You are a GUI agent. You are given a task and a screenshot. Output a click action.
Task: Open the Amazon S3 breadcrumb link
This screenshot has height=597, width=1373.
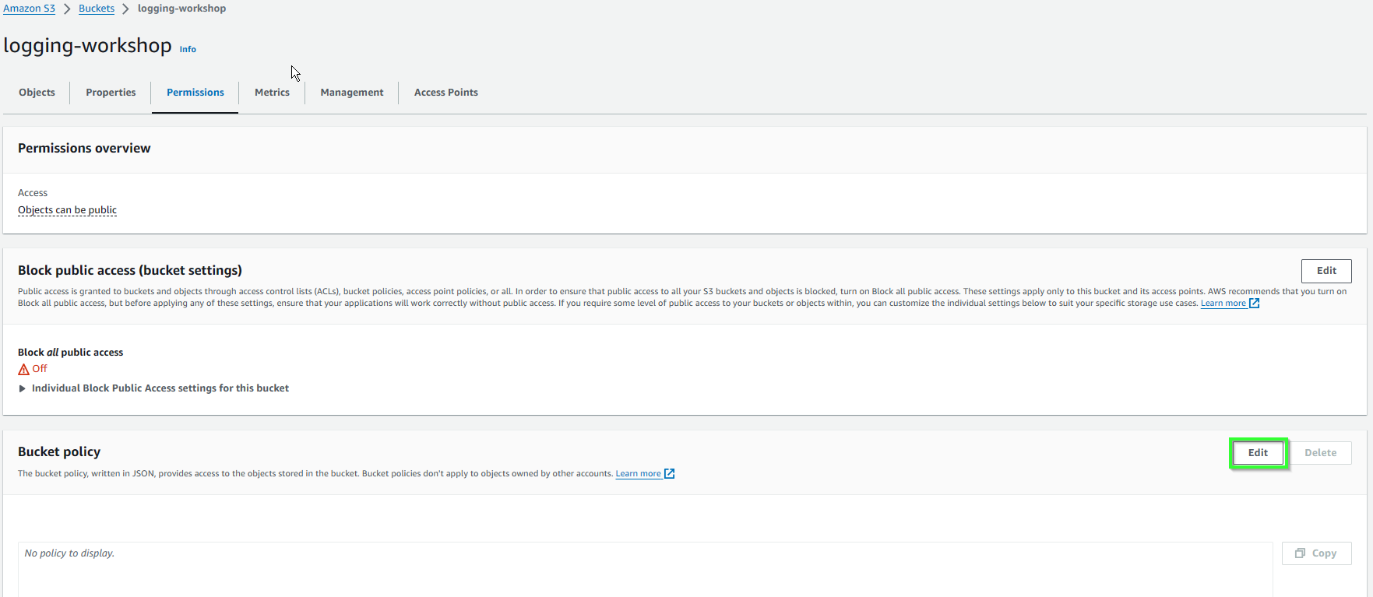click(30, 9)
